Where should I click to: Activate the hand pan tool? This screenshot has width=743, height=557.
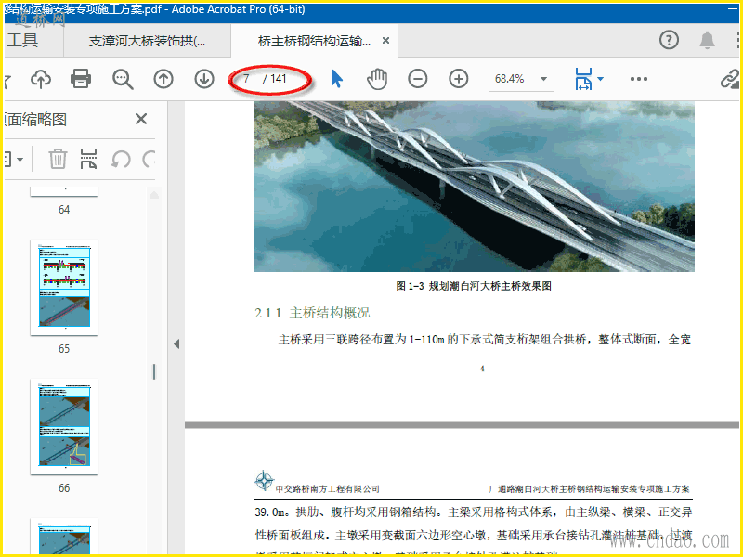[x=377, y=79]
